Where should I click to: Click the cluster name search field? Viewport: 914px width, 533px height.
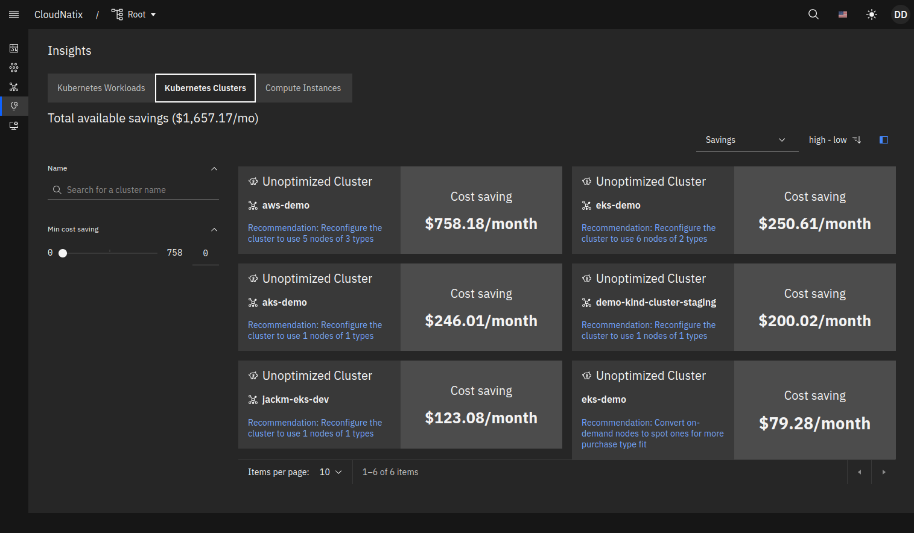pos(140,190)
